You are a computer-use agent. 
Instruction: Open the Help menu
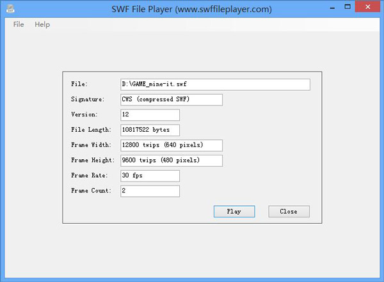tap(42, 24)
